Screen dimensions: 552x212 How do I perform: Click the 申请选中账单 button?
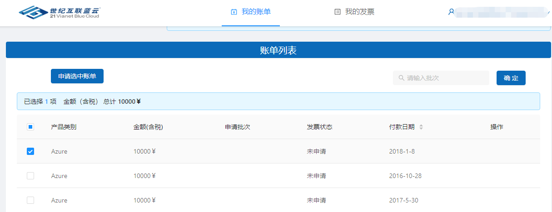77,76
